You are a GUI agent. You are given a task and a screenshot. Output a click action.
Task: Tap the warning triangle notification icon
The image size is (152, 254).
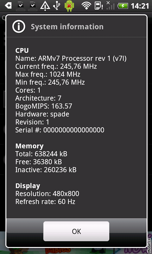click(45, 6)
